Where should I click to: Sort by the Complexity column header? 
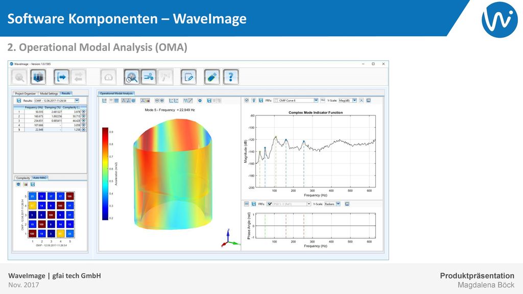coord(72,107)
